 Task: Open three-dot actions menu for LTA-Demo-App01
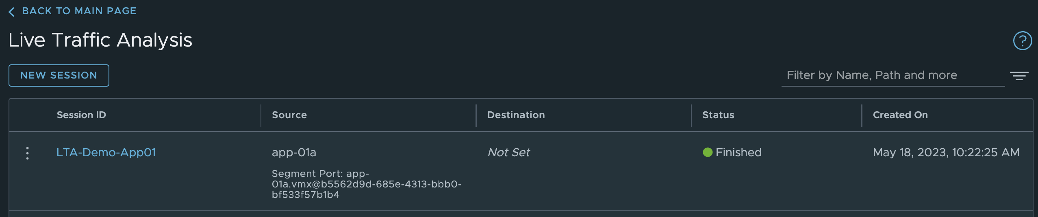point(27,153)
